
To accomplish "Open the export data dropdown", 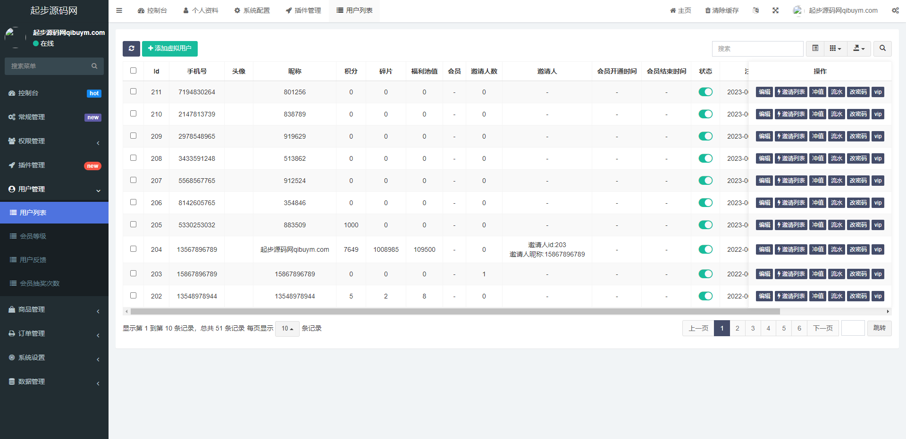I will point(859,49).
